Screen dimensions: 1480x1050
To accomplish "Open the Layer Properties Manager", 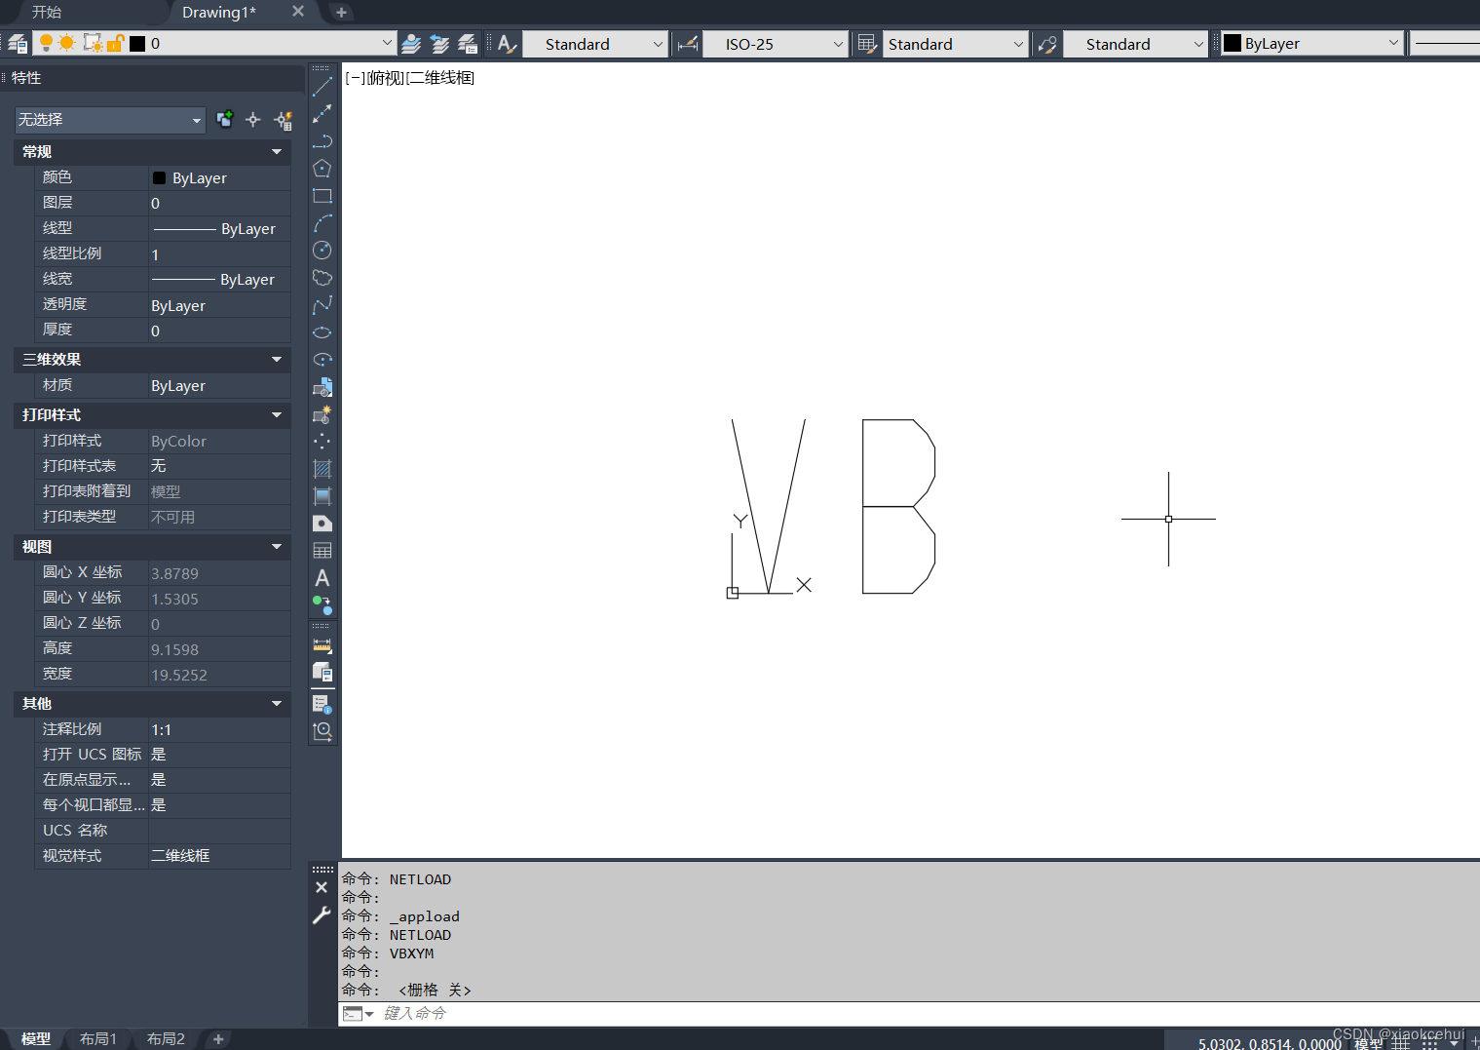I will pos(18,44).
